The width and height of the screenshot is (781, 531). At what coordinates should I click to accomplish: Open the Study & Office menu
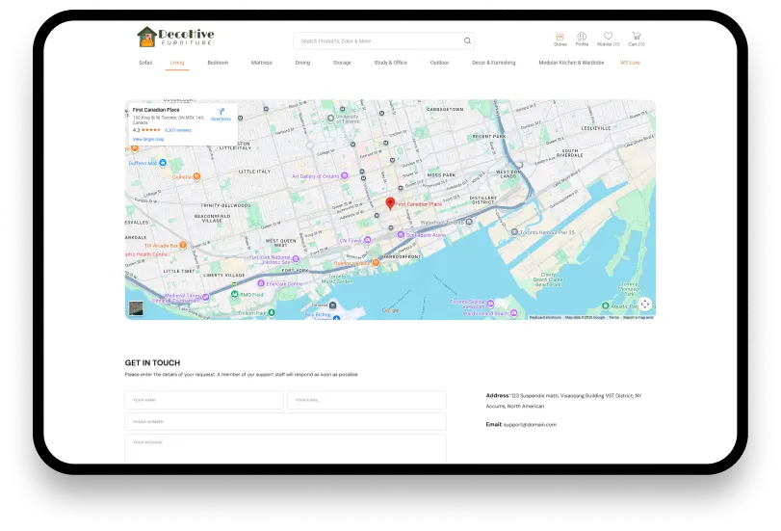[391, 63]
